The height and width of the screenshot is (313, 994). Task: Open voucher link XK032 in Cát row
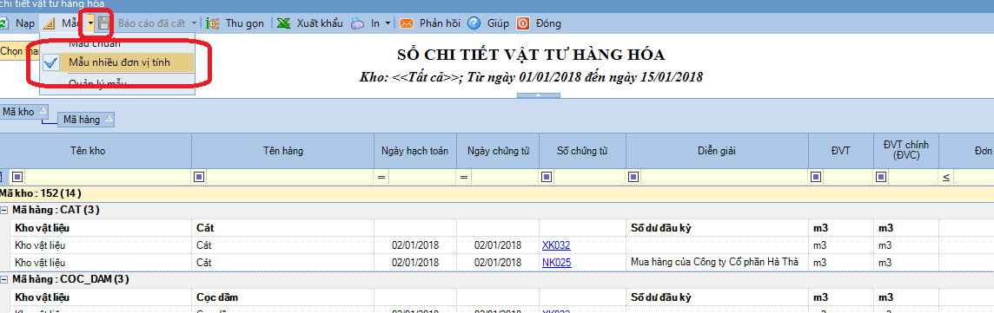pos(557,245)
